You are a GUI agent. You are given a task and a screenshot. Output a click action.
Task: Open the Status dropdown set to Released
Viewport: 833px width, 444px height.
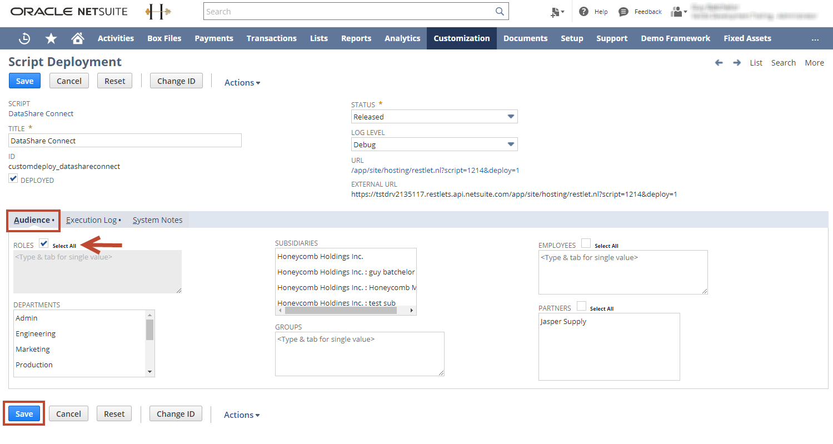435,117
